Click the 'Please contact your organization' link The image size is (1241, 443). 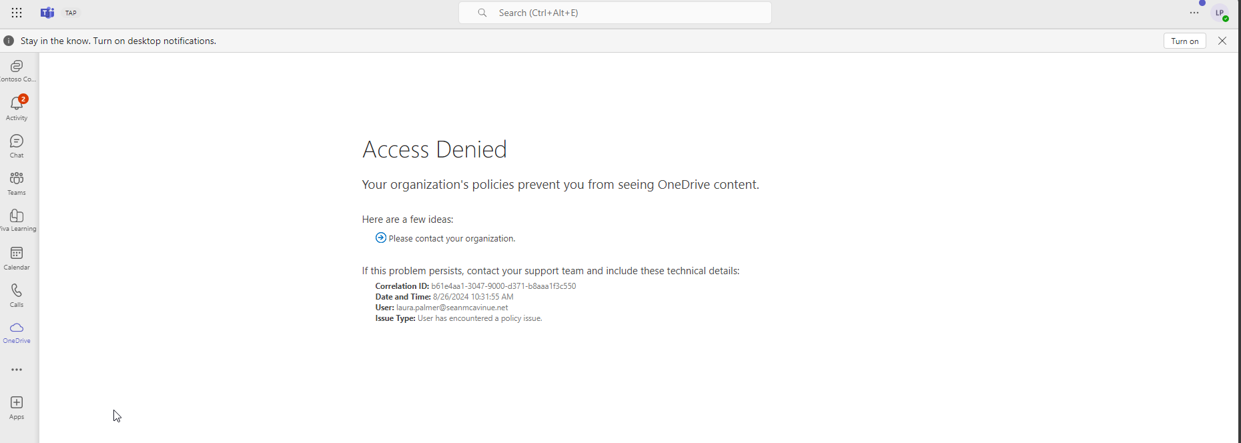[452, 238]
